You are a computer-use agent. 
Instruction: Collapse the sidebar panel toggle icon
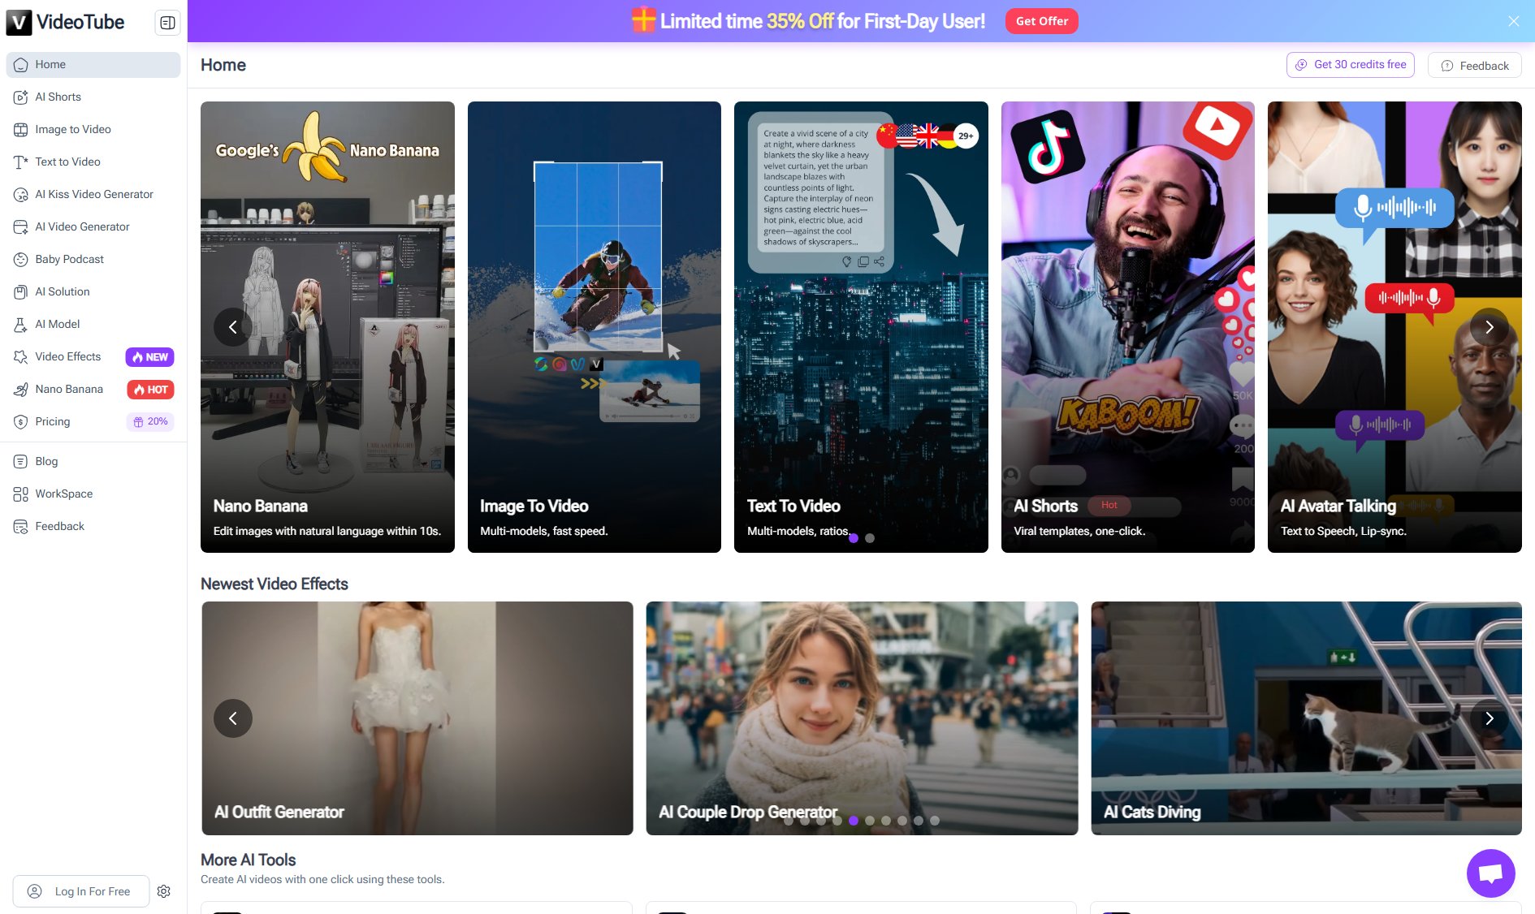click(167, 23)
